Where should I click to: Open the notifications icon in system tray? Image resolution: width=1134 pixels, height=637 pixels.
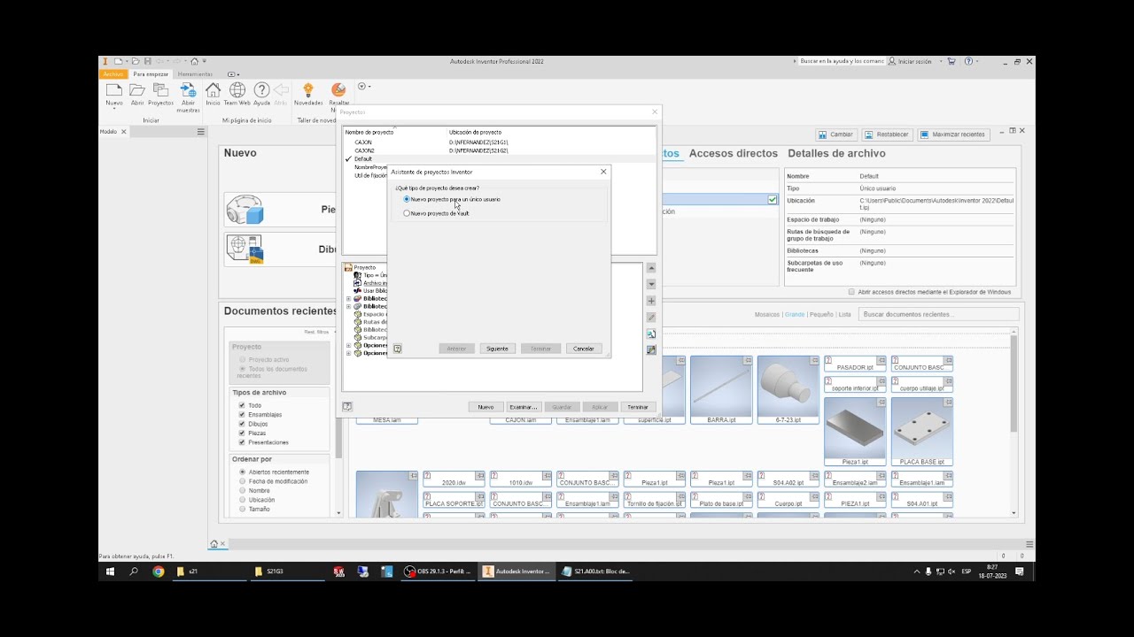coord(1020,572)
